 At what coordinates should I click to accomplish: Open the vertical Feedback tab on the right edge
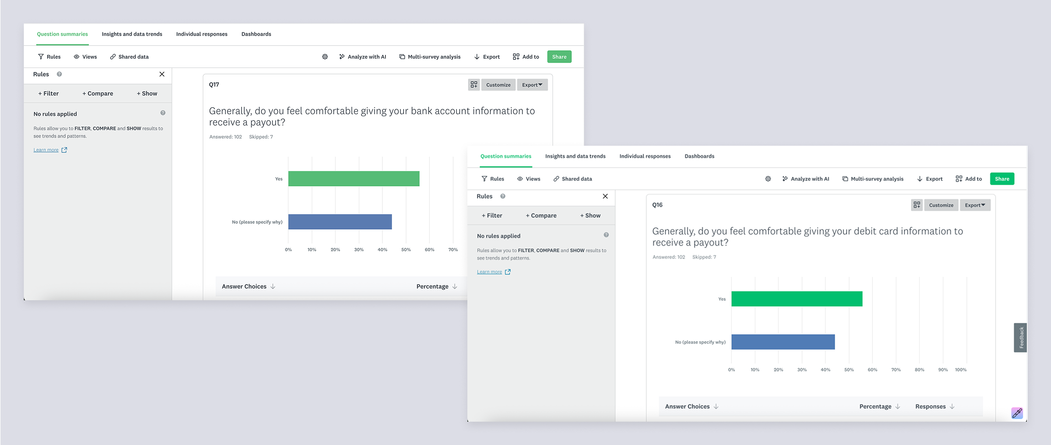(1020, 337)
